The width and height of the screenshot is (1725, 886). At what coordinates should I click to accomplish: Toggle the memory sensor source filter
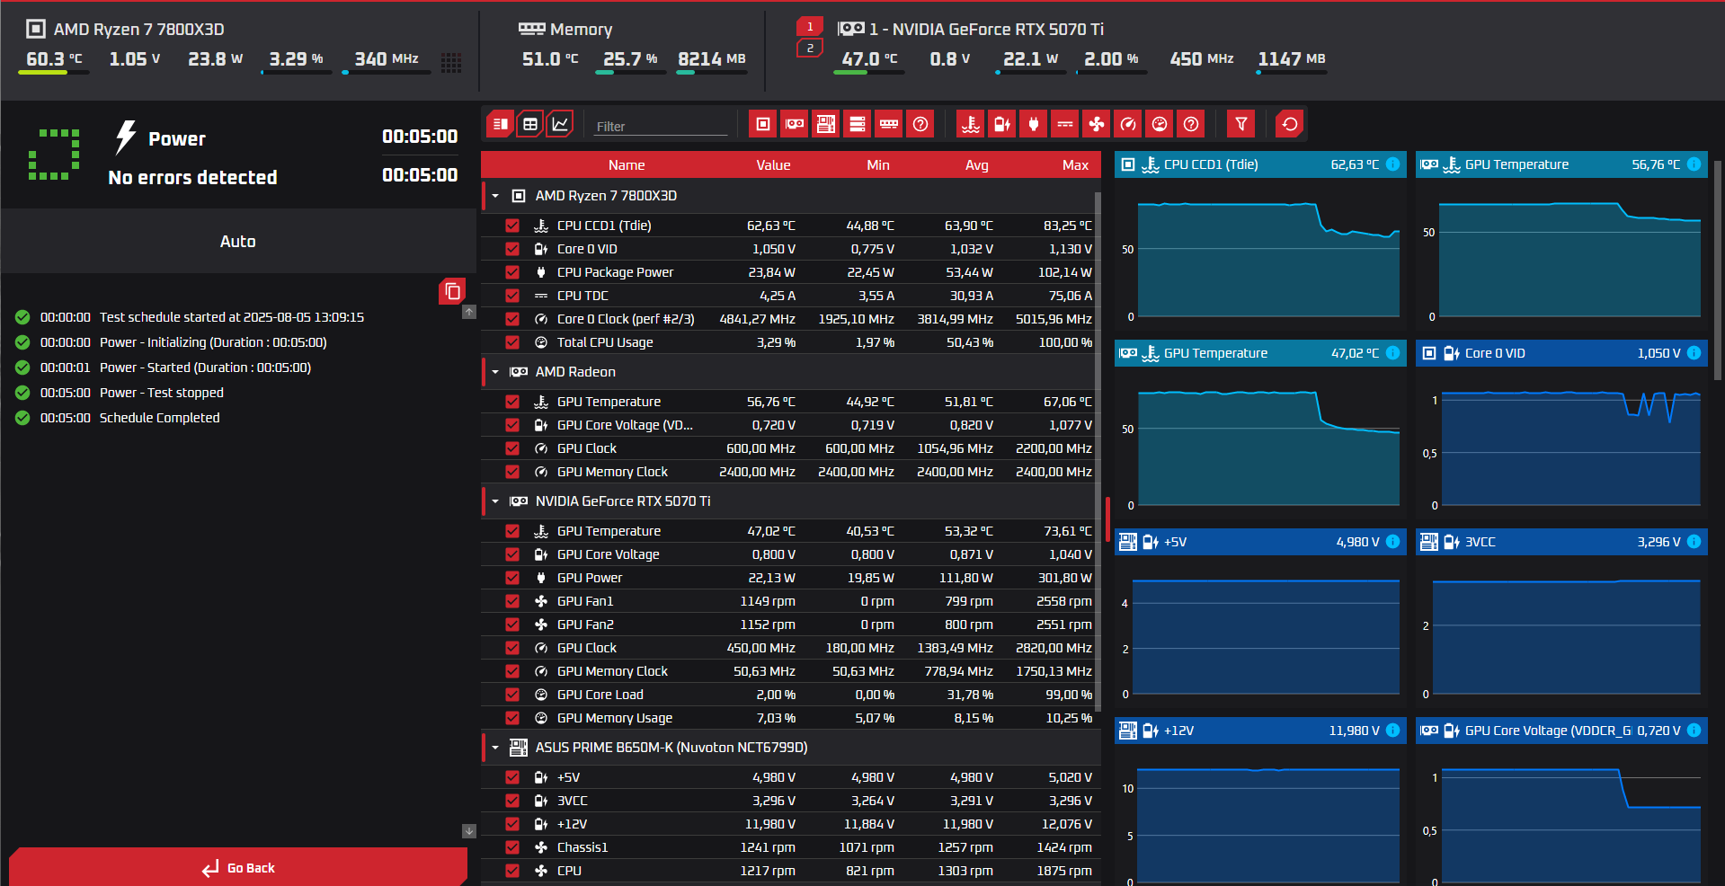(x=889, y=124)
